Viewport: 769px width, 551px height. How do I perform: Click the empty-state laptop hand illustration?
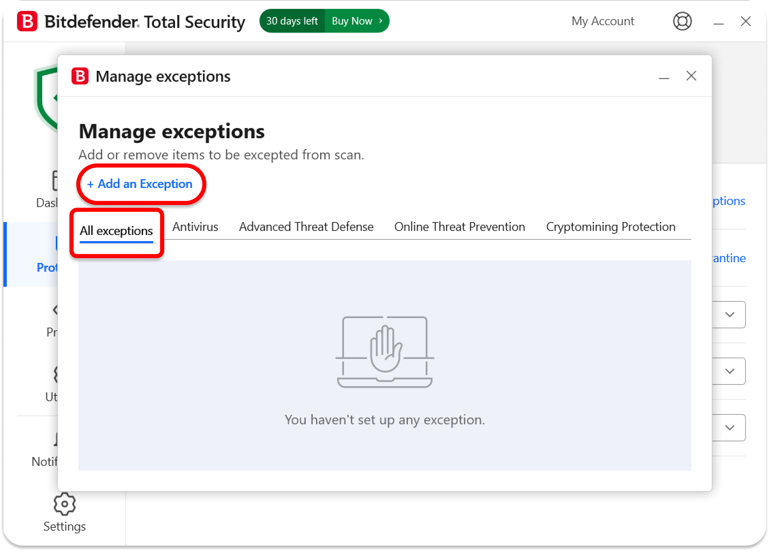pos(384,352)
